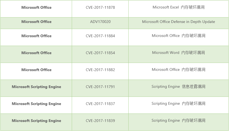Select the Scripting Engine 信息泄露漏洞 description

click(178, 87)
